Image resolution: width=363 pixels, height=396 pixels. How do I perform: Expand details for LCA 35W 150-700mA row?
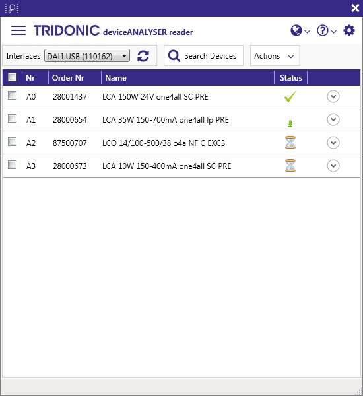333,119
